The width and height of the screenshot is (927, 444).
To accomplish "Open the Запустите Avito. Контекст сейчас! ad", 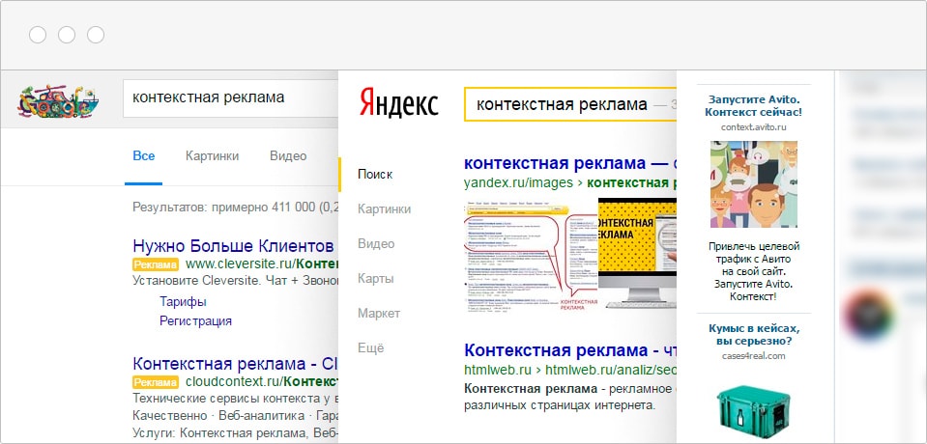I will point(754,105).
